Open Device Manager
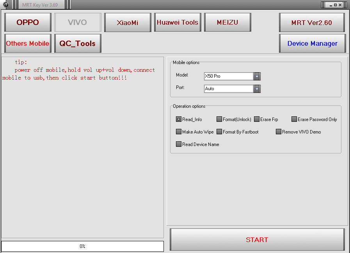 click(x=312, y=43)
